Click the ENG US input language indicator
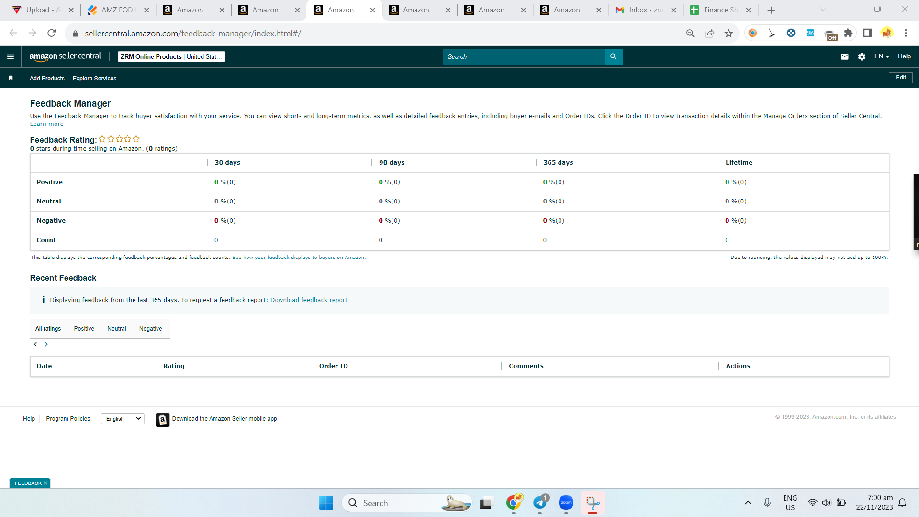919x517 pixels. pyautogui.click(x=790, y=503)
